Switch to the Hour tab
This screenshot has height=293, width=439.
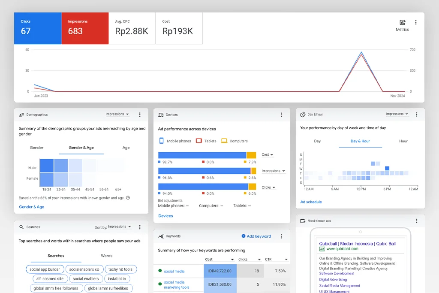click(x=403, y=141)
